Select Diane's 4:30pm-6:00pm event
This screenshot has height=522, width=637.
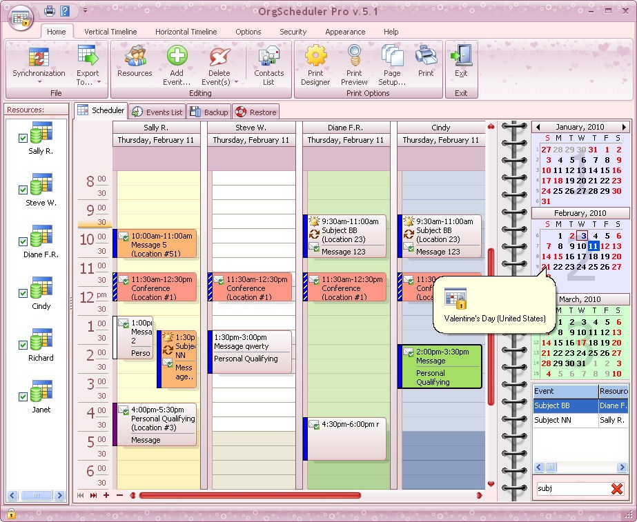[x=344, y=439]
